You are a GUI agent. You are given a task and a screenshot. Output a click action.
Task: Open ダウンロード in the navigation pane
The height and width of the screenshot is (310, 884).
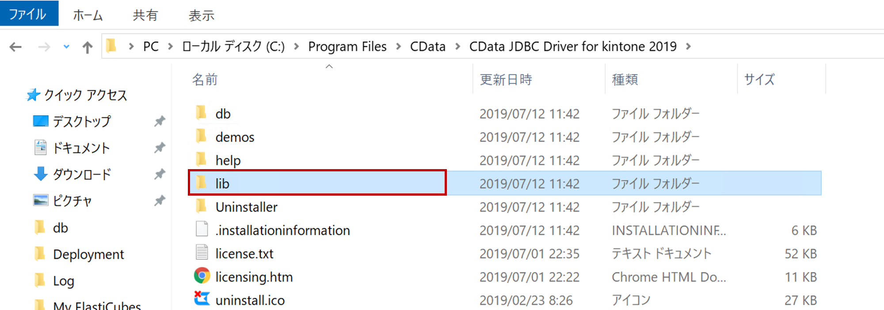(82, 174)
